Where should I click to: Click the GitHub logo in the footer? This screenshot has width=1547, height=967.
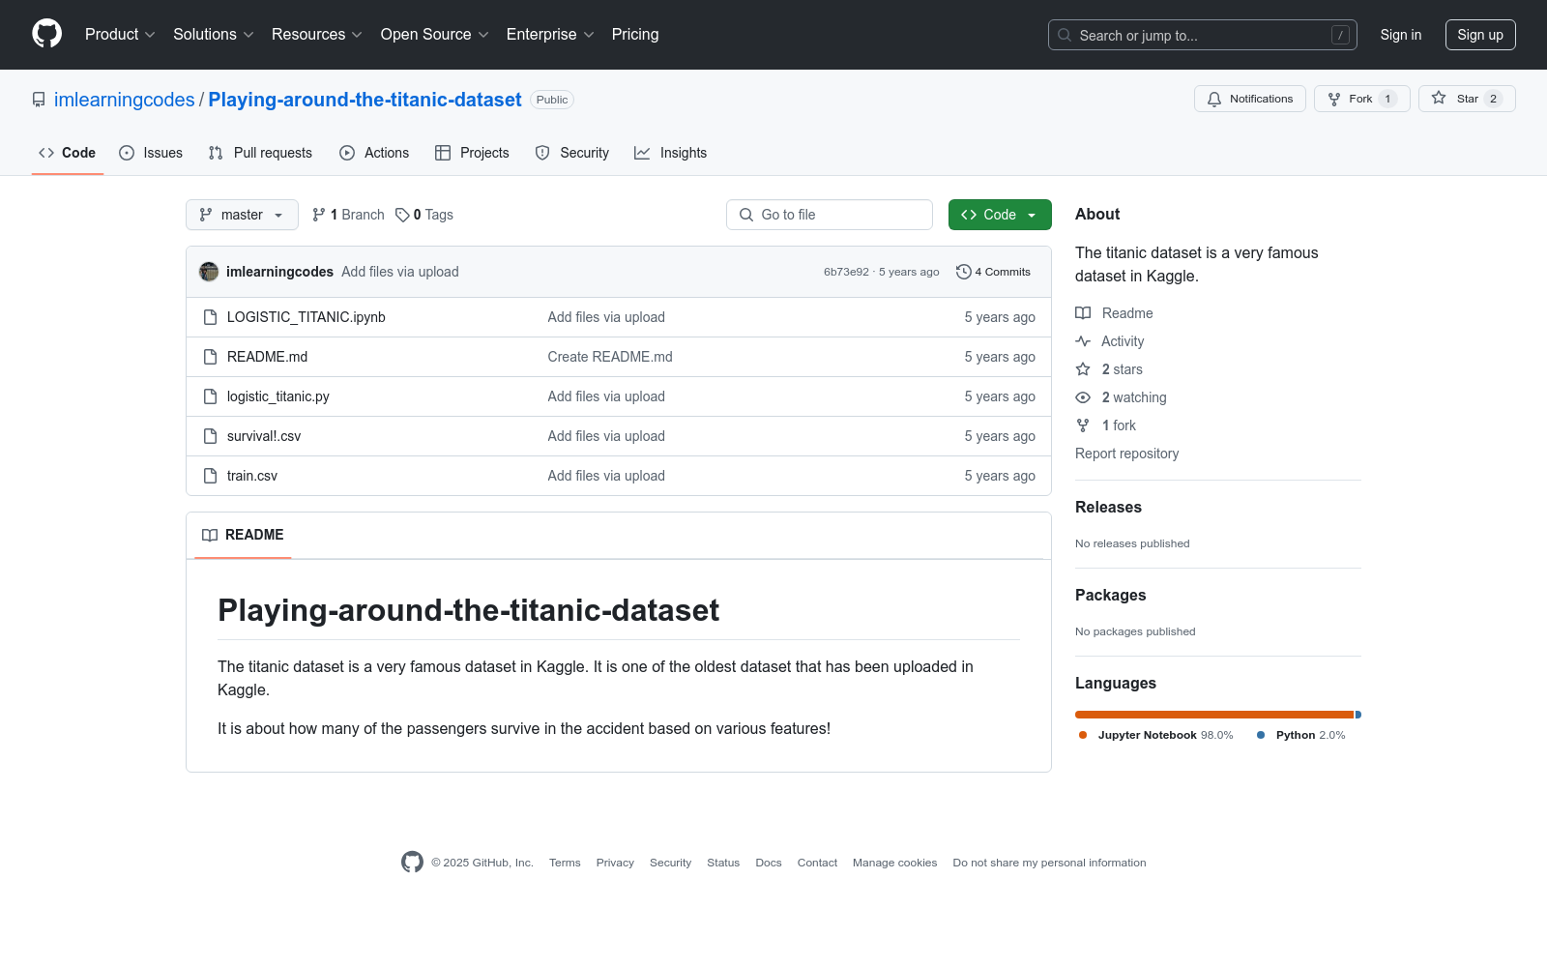(x=412, y=862)
